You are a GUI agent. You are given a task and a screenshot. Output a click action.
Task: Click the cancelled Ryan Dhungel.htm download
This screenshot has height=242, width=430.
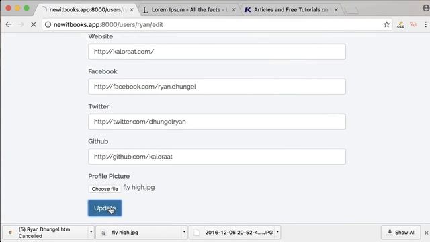(46, 233)
